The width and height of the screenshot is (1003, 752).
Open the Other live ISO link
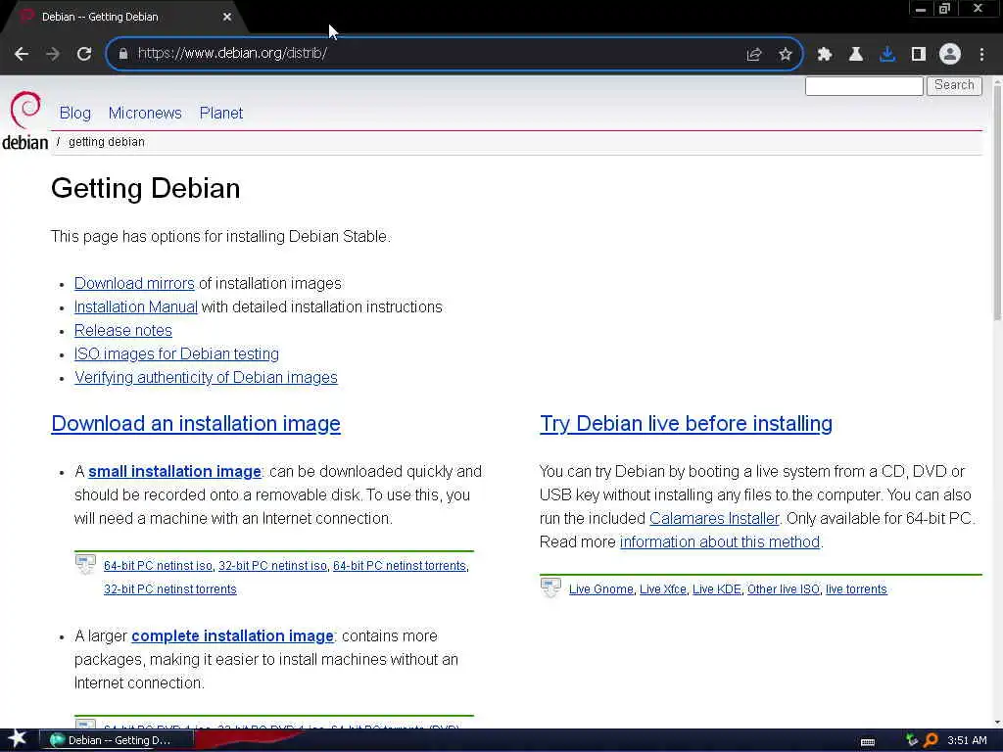pos(784,589)
